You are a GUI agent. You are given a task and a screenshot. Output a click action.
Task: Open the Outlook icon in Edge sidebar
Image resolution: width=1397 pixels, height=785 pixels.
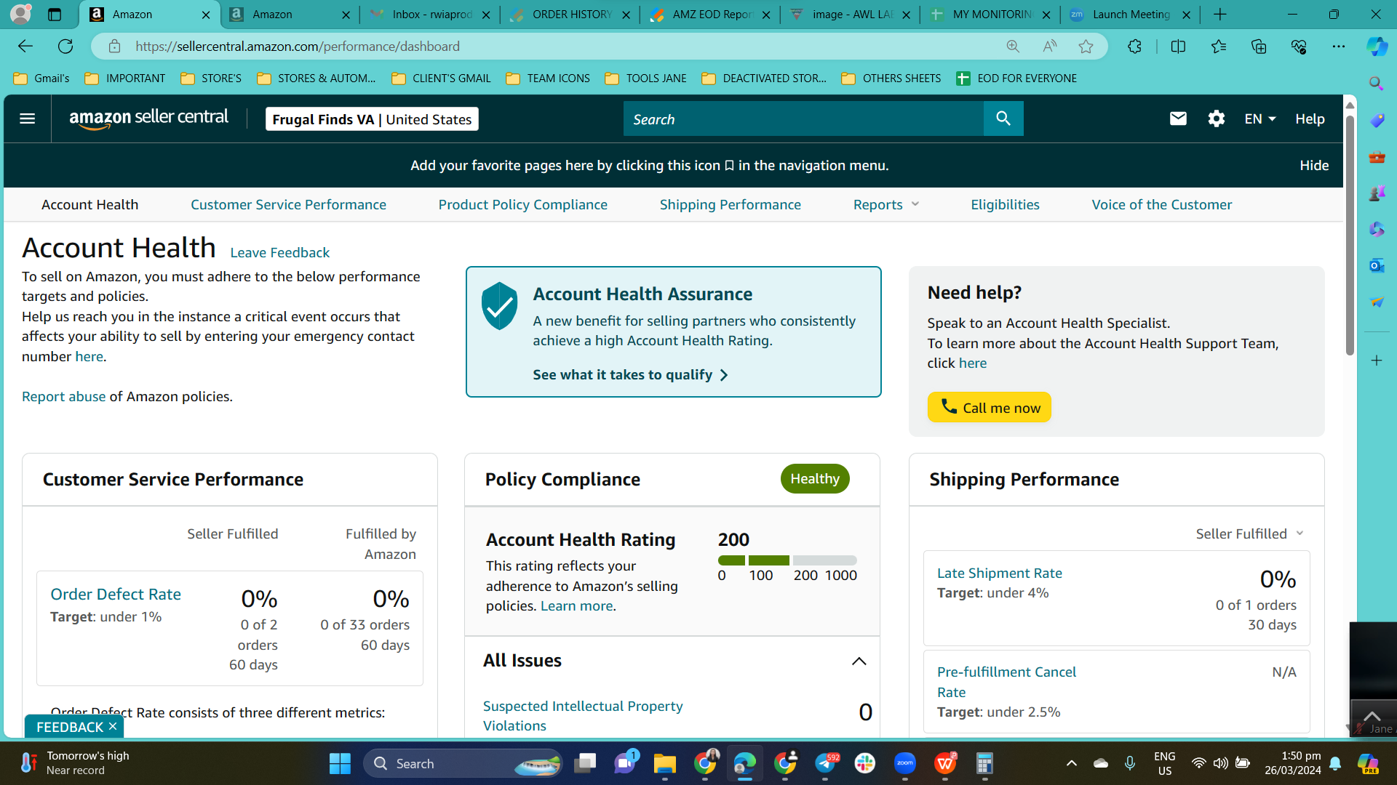point(1376,265)
